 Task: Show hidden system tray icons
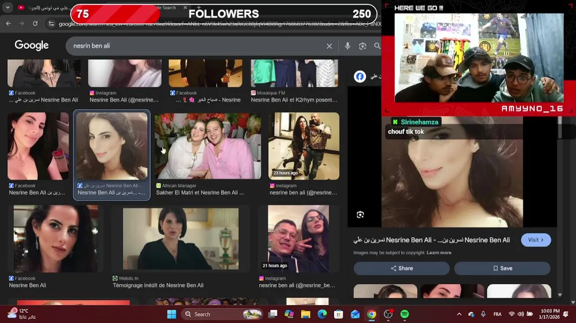459,314
